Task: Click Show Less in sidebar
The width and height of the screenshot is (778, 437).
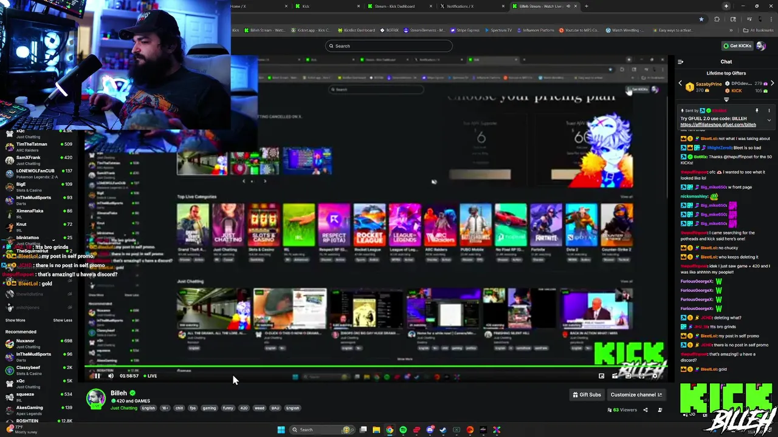Action: pyautogui.click(x=63, y=320)
